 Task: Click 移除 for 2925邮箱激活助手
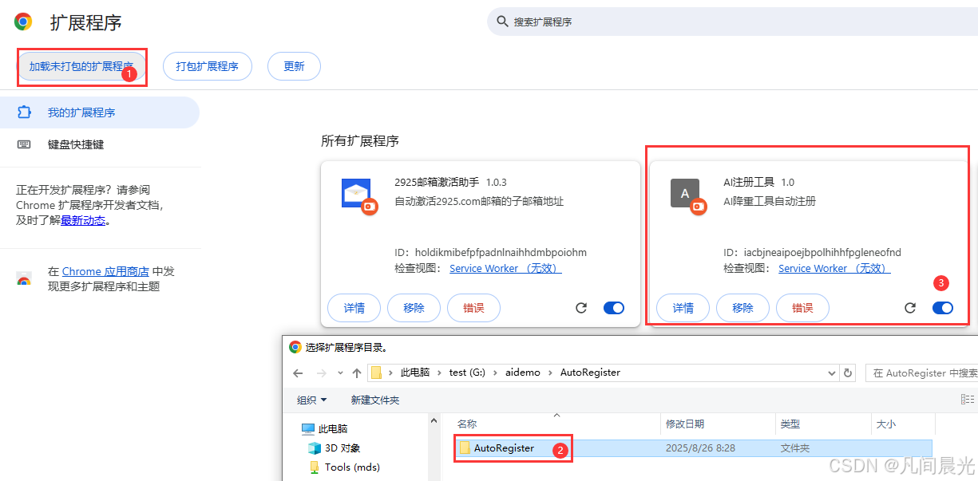pos(414,308)
